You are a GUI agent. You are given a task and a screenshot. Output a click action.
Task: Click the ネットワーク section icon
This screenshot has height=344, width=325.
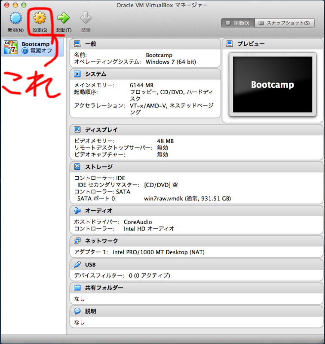[77, 241]
